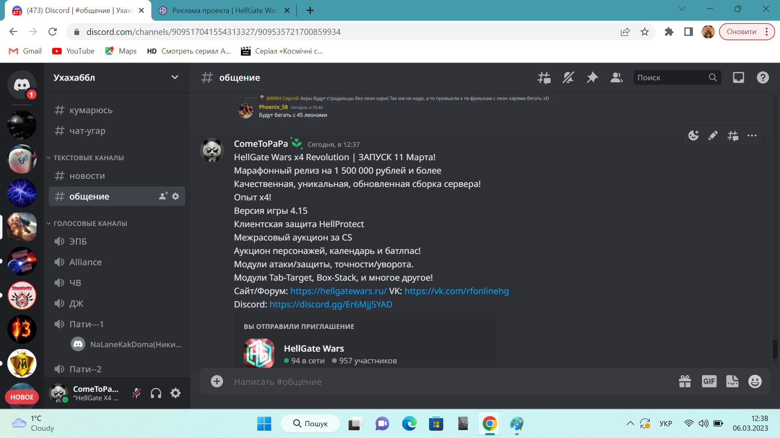Reload the page

(x=52, y=32)
